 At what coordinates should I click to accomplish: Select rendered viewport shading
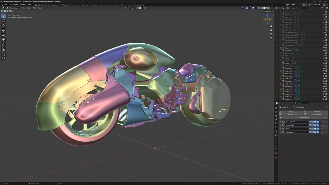(x=269, y=8)
